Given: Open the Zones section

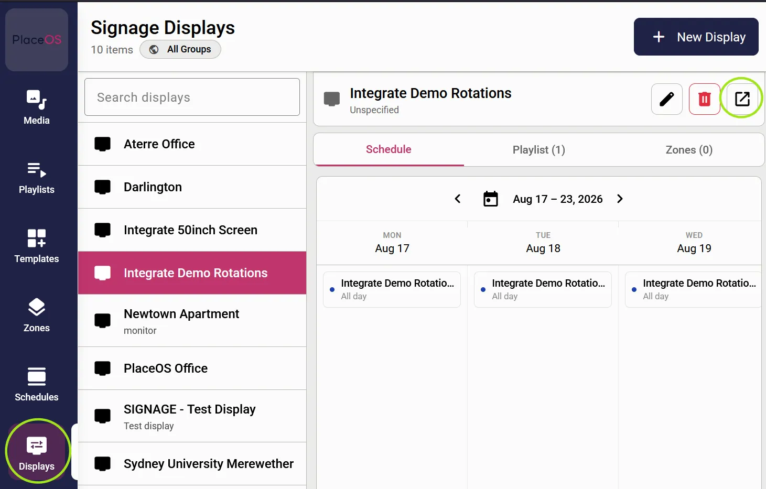Looking at the screenshot, I should pos(37,316).
